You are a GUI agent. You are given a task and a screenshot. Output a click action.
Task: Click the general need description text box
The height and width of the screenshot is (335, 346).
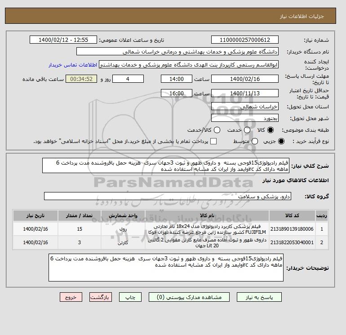(x=166, y=165)
